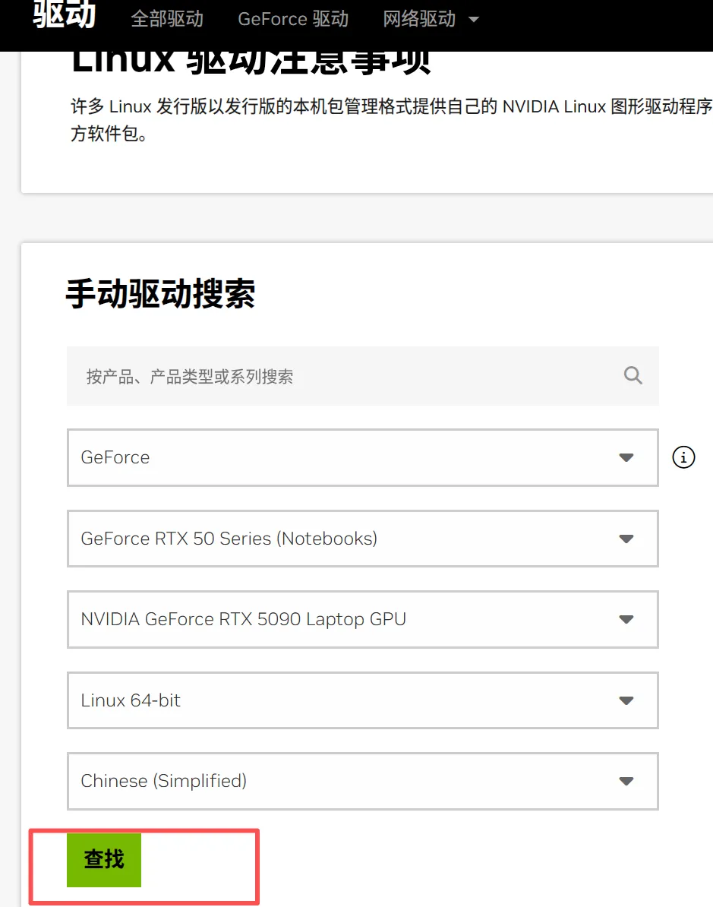The height and width of the screenshot is (907, 713).
Task: Open the language dropdown set to Chinese (Simplified)
Action: 362,781
